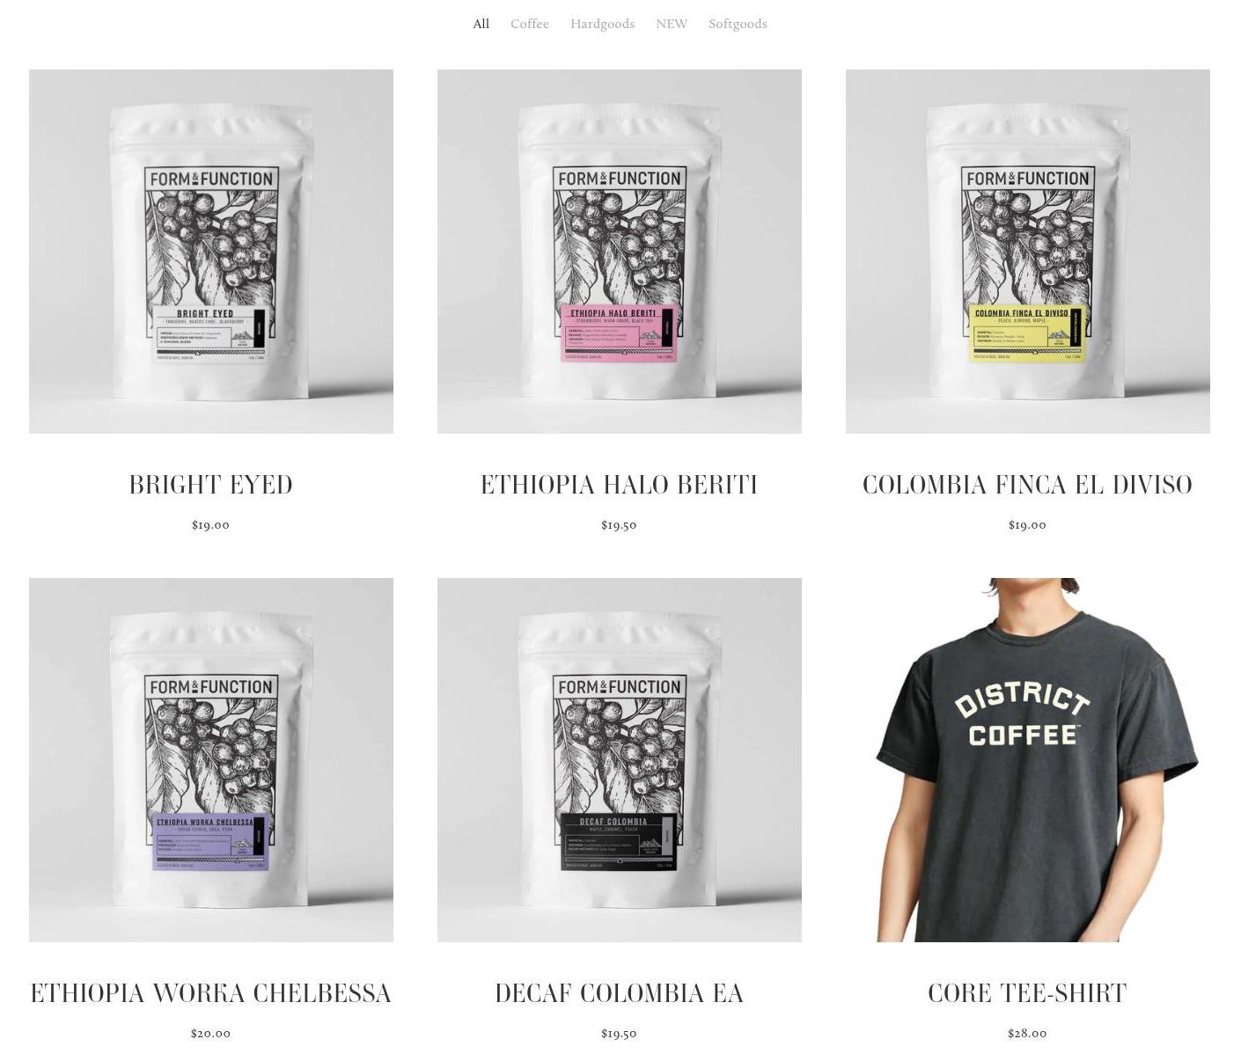Click the COLOMBIA FINCA EL DIVISO title
Image resolution: width=1241 pixels, height=1061 pixels.
point(1028,485)
